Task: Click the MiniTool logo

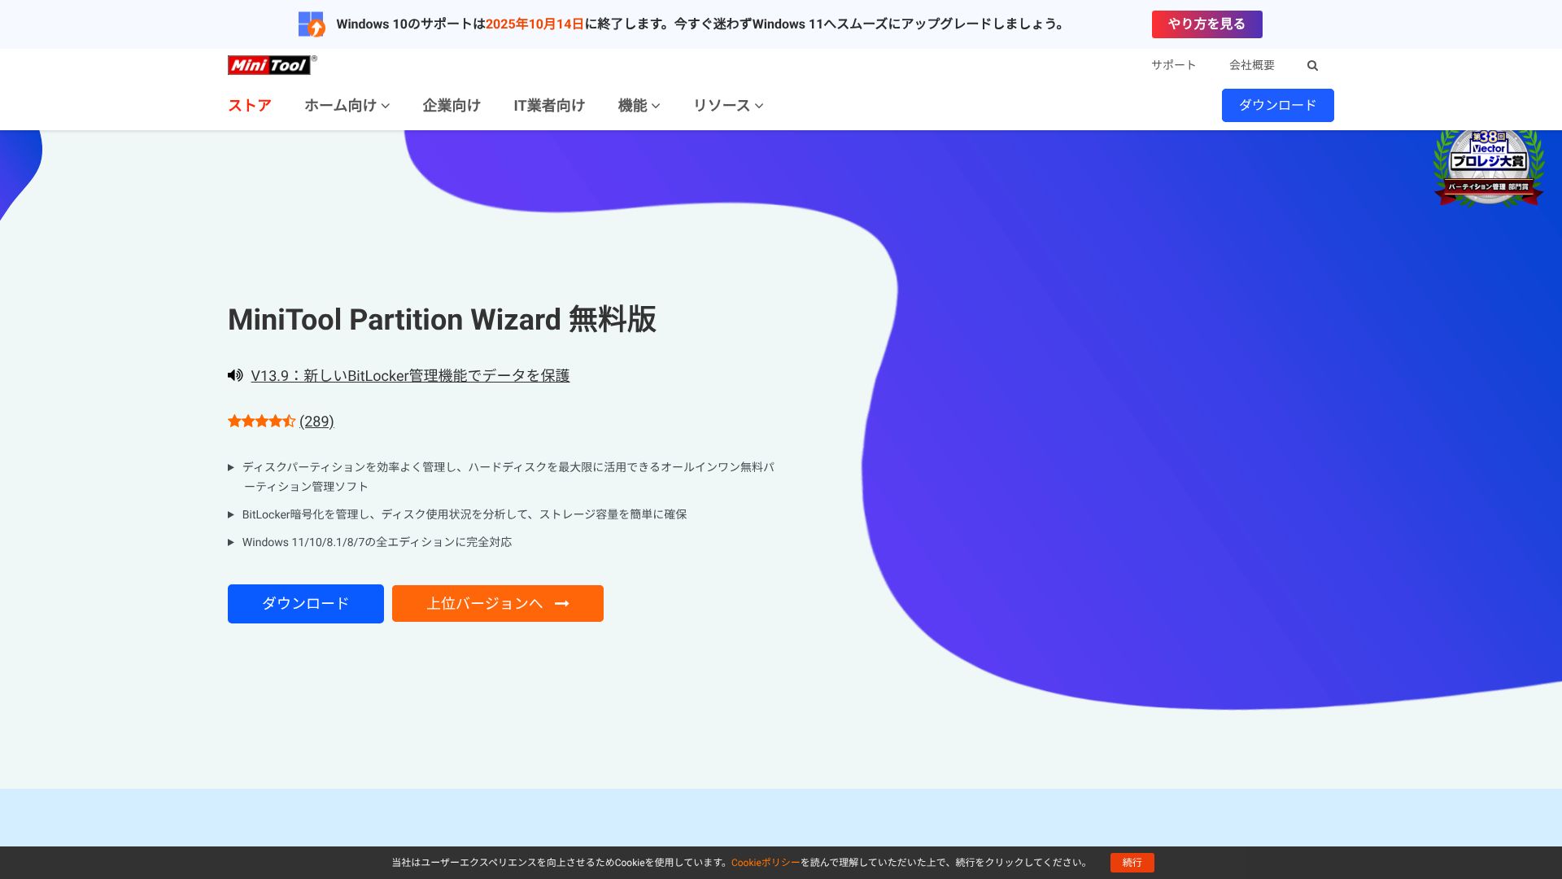Action: tap(272, 65)
